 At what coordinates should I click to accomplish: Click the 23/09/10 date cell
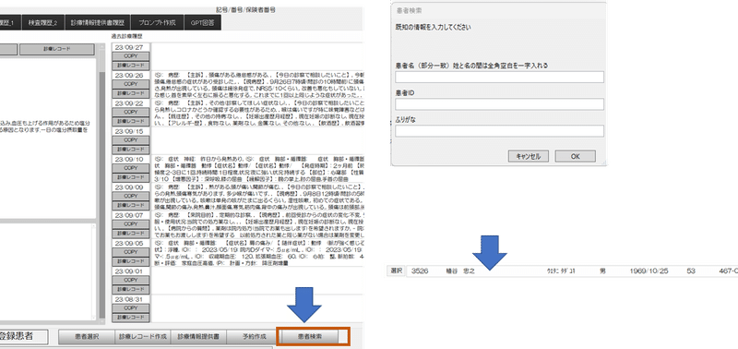pyautogui.click(x=130, y=159)
